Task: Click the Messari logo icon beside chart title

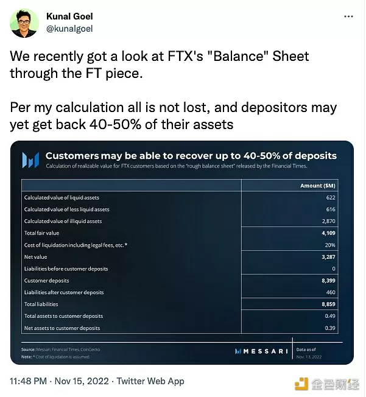Action: [30, 160]
